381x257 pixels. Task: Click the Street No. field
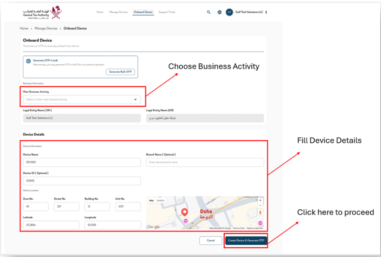[67, 206]
